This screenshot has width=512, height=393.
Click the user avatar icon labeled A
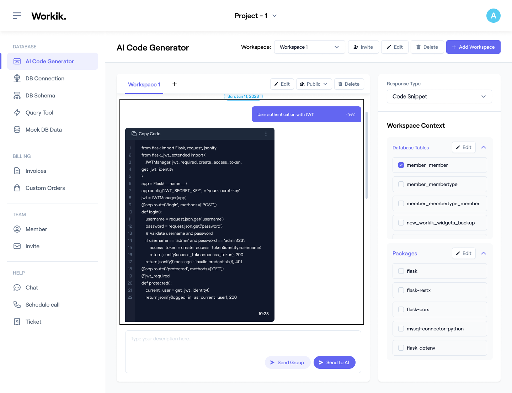click(493, 16)
